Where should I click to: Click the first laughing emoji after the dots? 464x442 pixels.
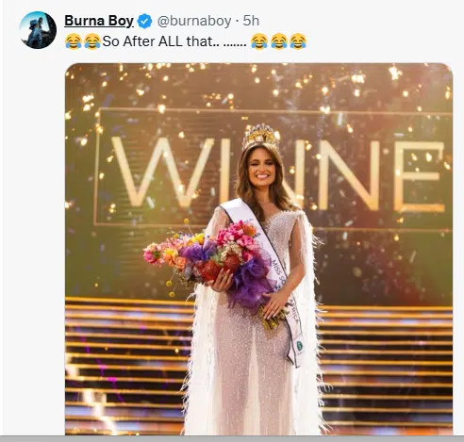point(259,41)
